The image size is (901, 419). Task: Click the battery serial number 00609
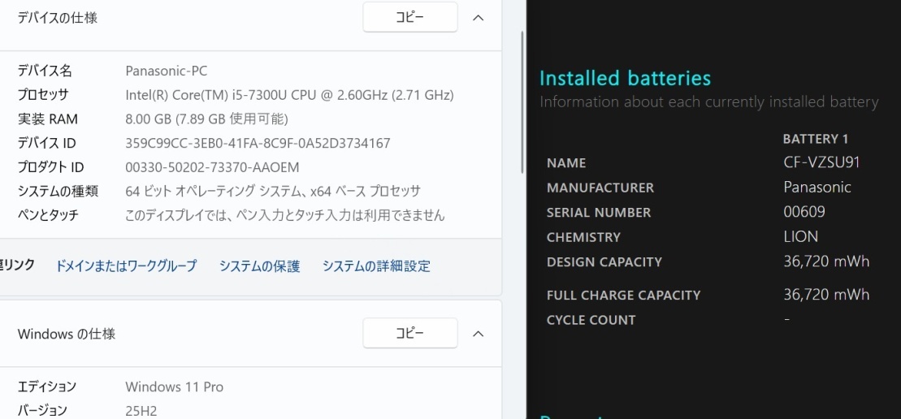click(804, 212)
